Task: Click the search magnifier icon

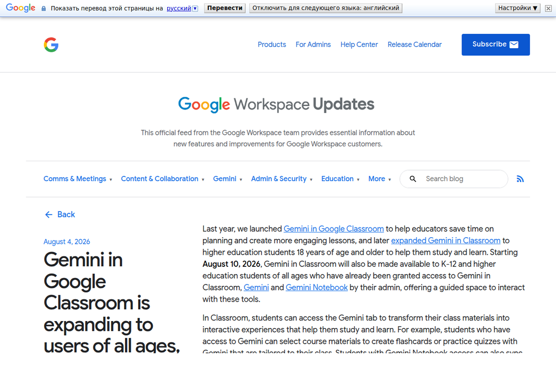Action: coord(413,179)
